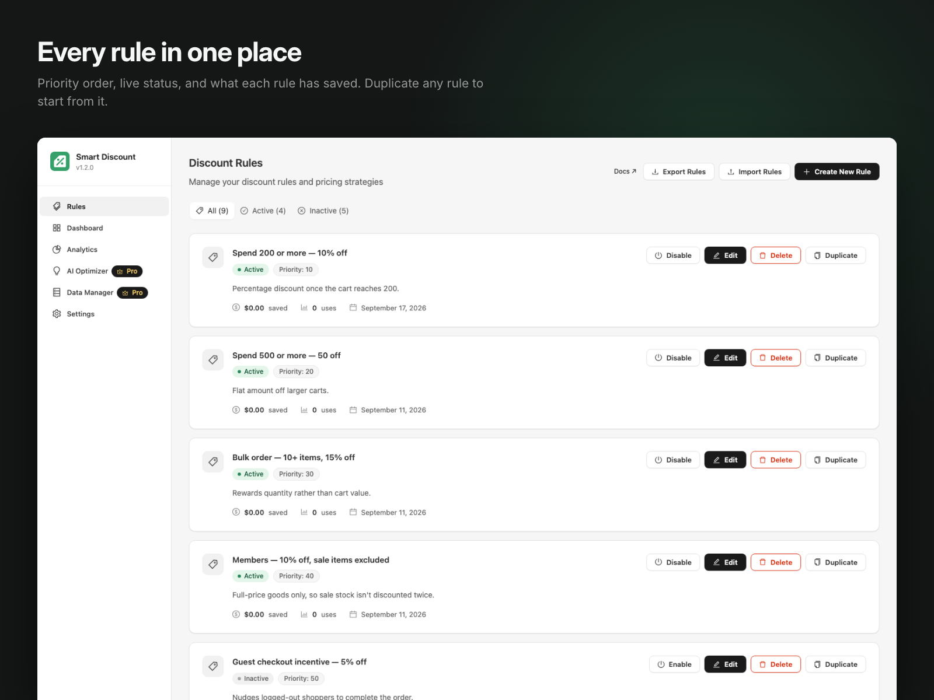
Task: Enable the Guest checkout incentive rule
Action: click(674, 664)
